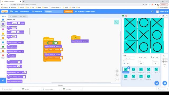The width and height of the screenshot is (169, 95).
Task: Reset workspace zoom to default
Action: pos(117,79)
